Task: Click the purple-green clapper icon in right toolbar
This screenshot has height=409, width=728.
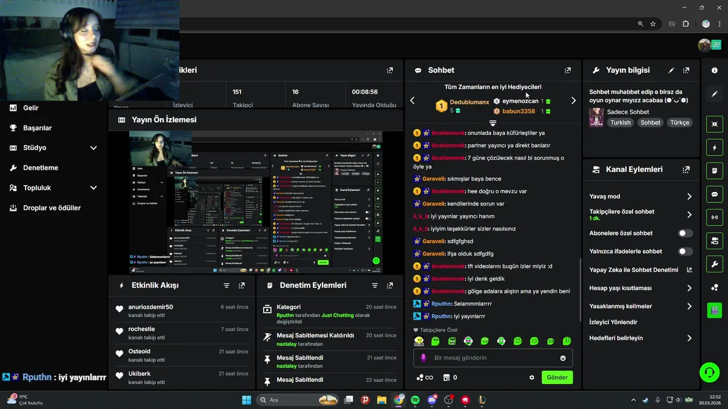Action: pos(714,310)
